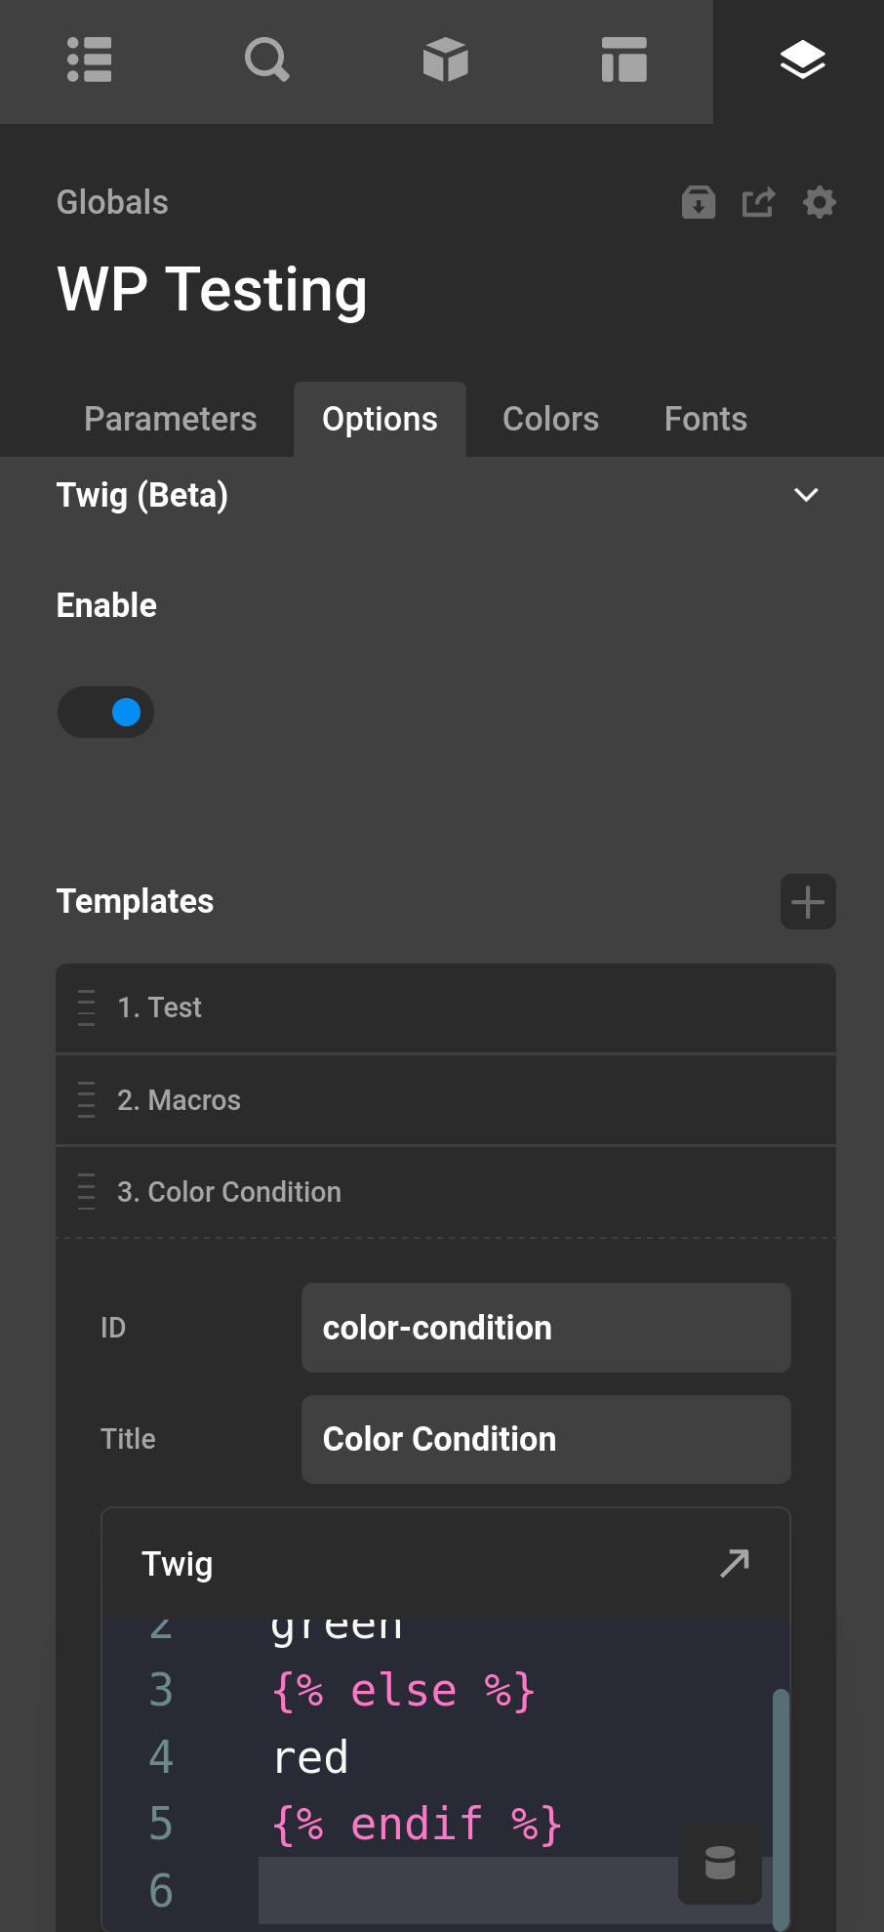The image size is (884, 1932).
Task: Switch to the Layers panel icon
Action: [x=802, y=61]
